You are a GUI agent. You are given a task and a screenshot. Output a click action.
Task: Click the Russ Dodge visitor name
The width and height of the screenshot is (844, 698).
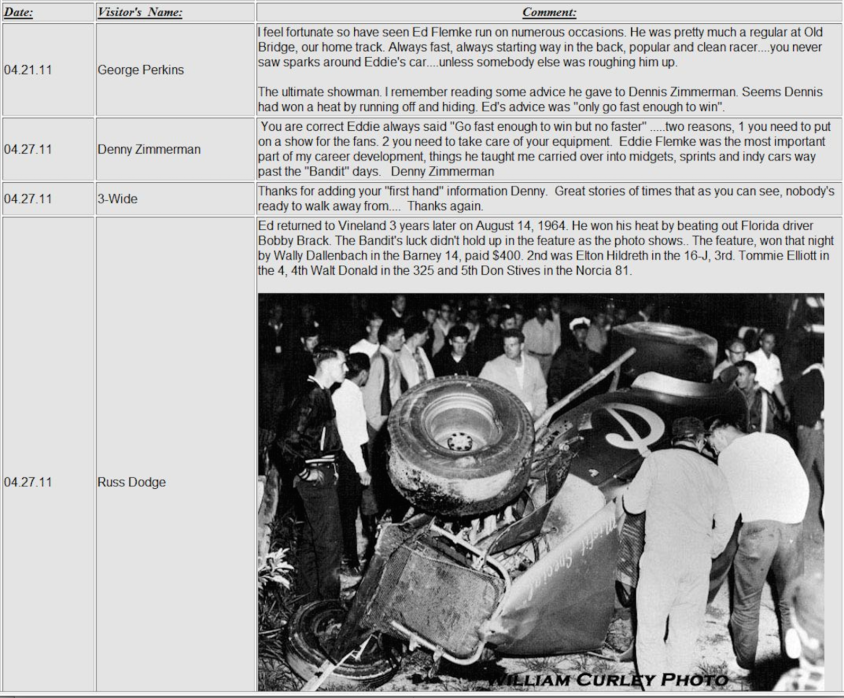[131, 482]
